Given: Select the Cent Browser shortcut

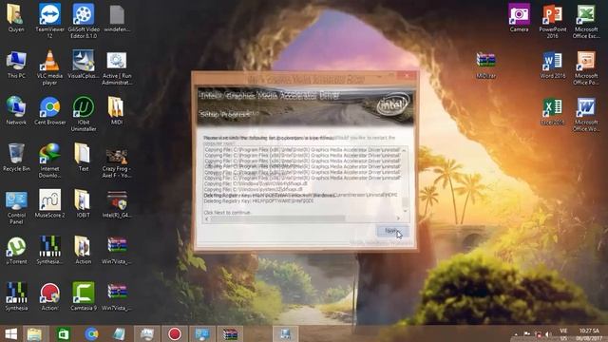Looking at the screenshot, I should pos(49,111).
